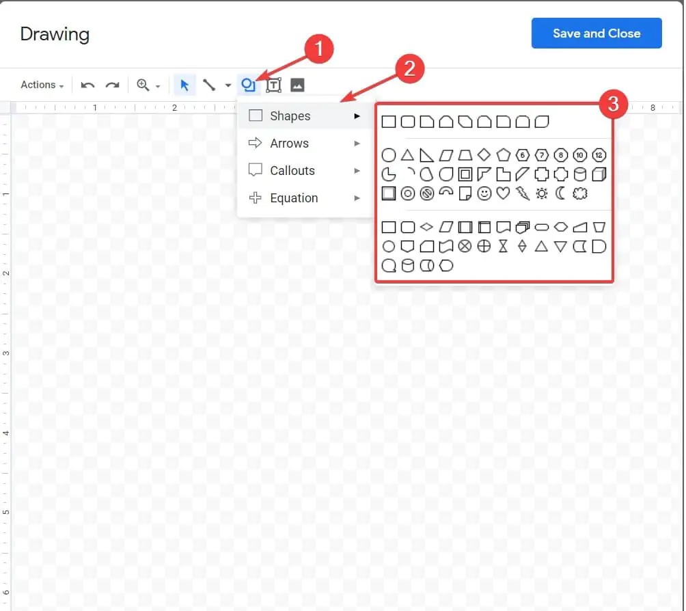Select the Line tool
The height and width of the screenshot is (611, 686).
[x=209, y=85]
